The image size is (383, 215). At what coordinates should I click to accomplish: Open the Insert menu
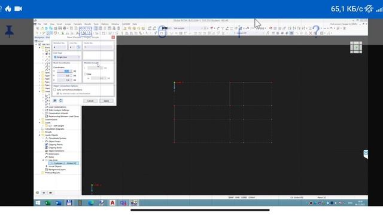(x=60, y=24)
